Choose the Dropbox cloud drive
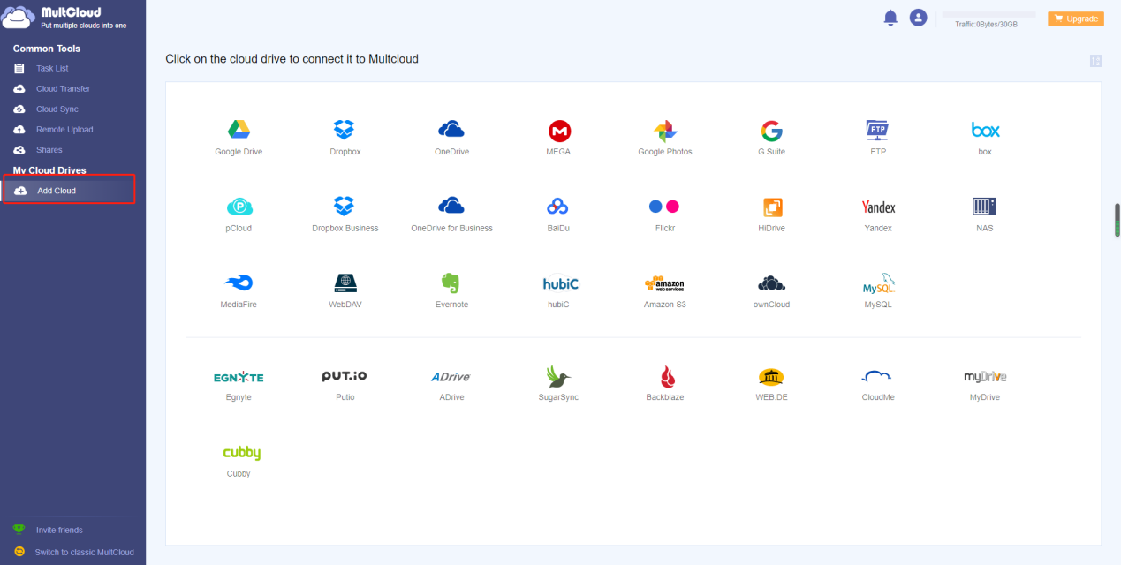Viewport: 1121px width, 565px height. tap(345, 131)
